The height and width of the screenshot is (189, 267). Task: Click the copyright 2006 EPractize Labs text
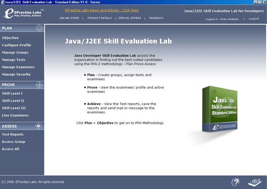click(33, 182)
